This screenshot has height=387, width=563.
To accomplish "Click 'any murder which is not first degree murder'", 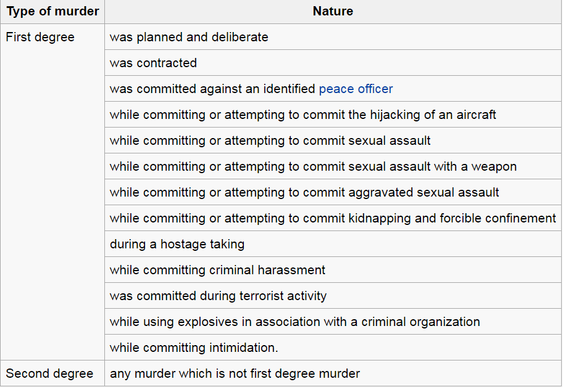I will click(x=235, y=373).
